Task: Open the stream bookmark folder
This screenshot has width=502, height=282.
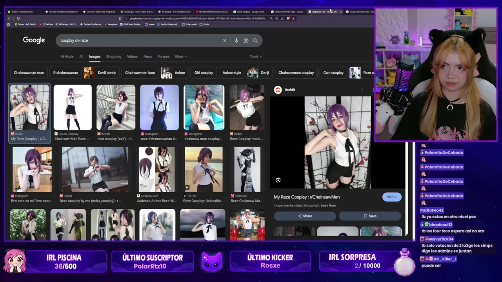Action: 150,24
